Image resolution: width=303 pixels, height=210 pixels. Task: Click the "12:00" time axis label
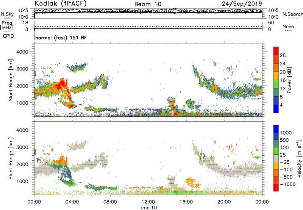pyautogui.click(x=148, y=202)
